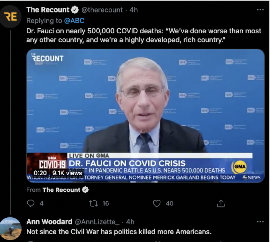
Task: Open The Recount profile avatar
Action: tap(11, 17)
